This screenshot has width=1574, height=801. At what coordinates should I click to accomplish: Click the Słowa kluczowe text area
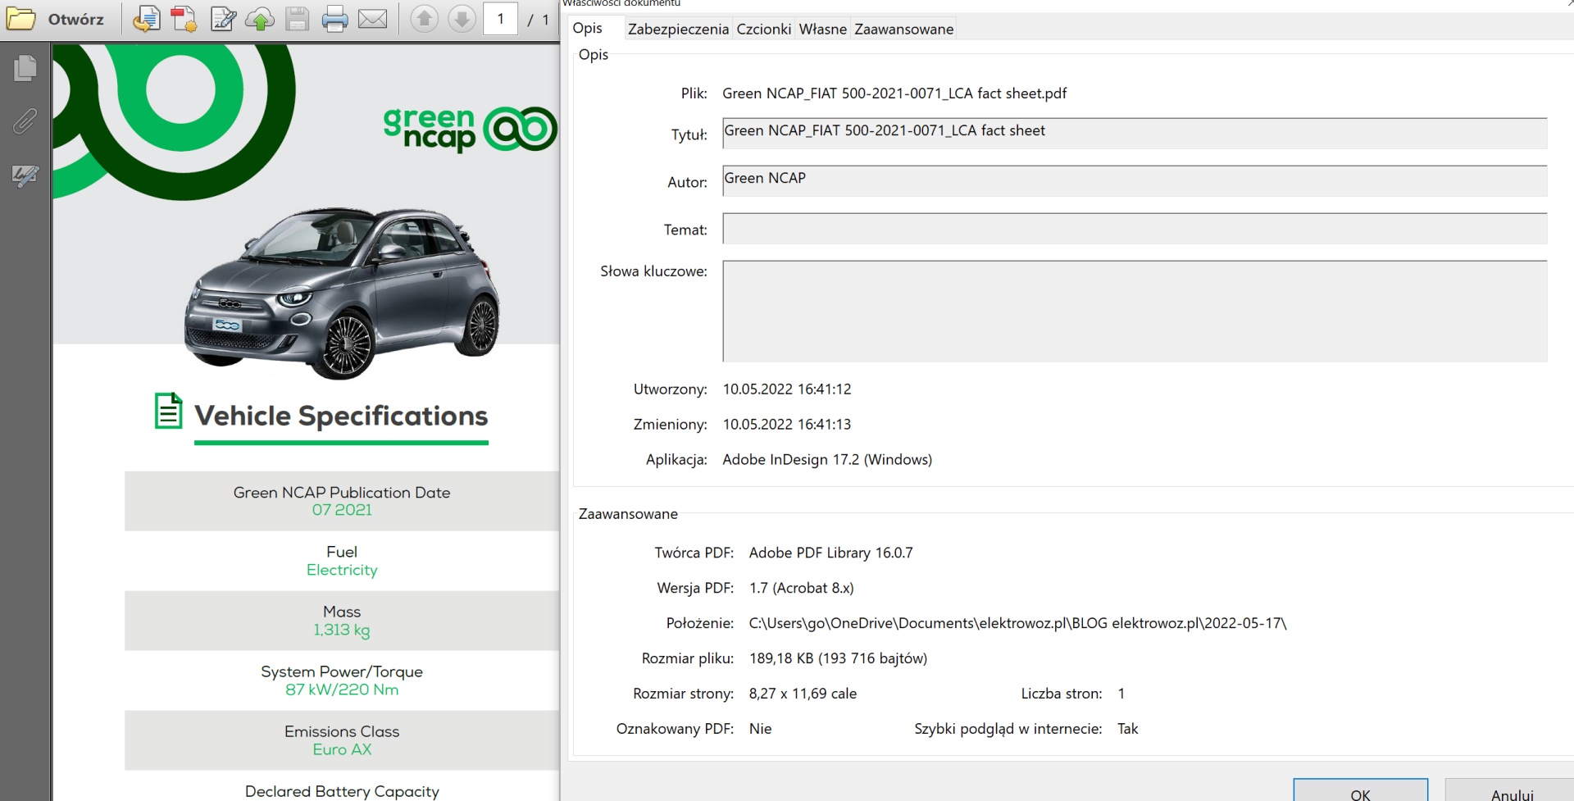(x=1135, y=312)
